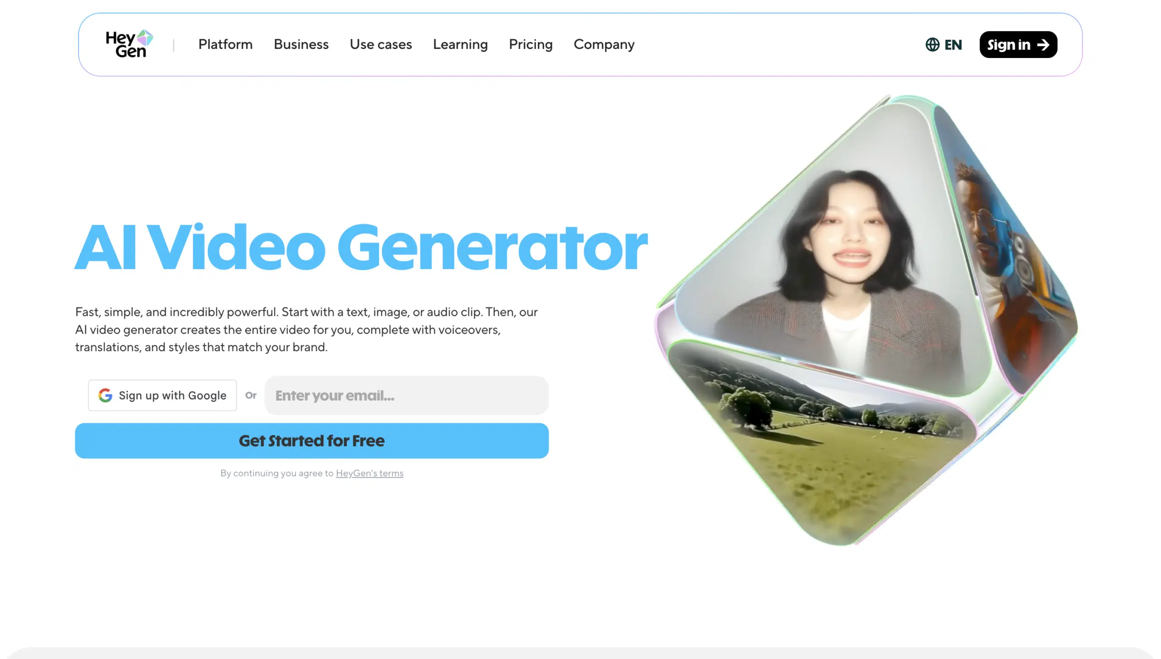Click the email address input field
The width and height of the screenshot is (1161, 659).
(406, 395)
